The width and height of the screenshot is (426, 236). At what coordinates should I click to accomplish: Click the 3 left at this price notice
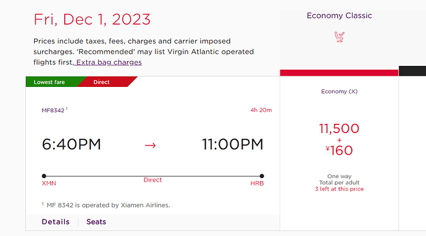[x=340, y=189]
